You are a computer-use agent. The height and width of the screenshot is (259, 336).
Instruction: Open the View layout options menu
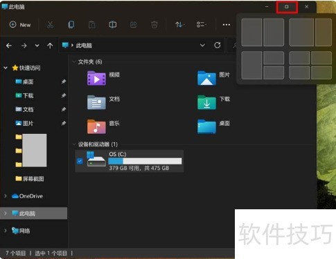tap(201, 25)
